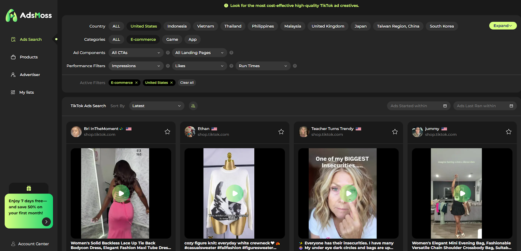Select the Japan country filter
521x251 pixels.
(x=360, y=26)
